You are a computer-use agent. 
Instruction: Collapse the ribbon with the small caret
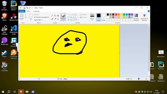click(146, 11)
